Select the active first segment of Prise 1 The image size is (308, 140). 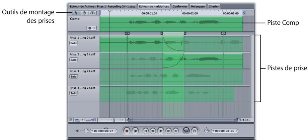coord(114,44)
